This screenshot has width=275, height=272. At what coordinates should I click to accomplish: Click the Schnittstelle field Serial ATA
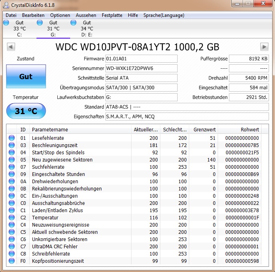142,78
